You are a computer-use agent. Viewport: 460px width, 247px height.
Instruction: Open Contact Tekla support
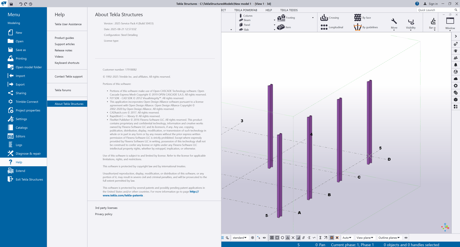(x=68, y=76)
